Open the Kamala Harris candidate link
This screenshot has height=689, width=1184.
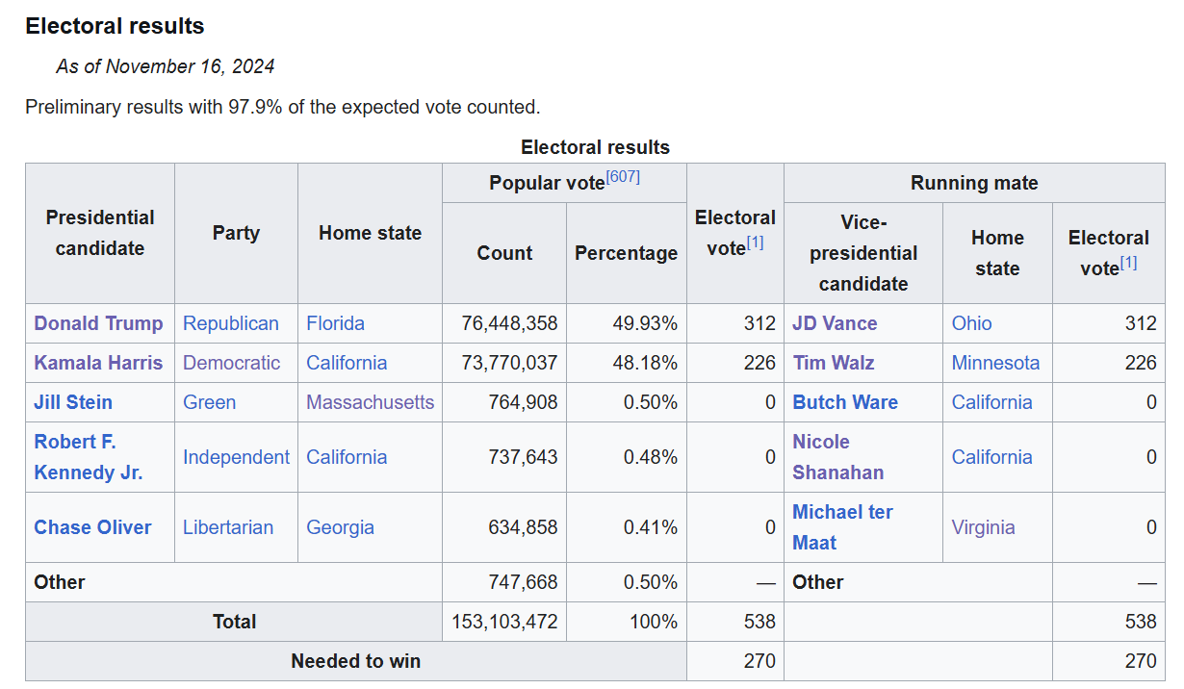[98, 363]
